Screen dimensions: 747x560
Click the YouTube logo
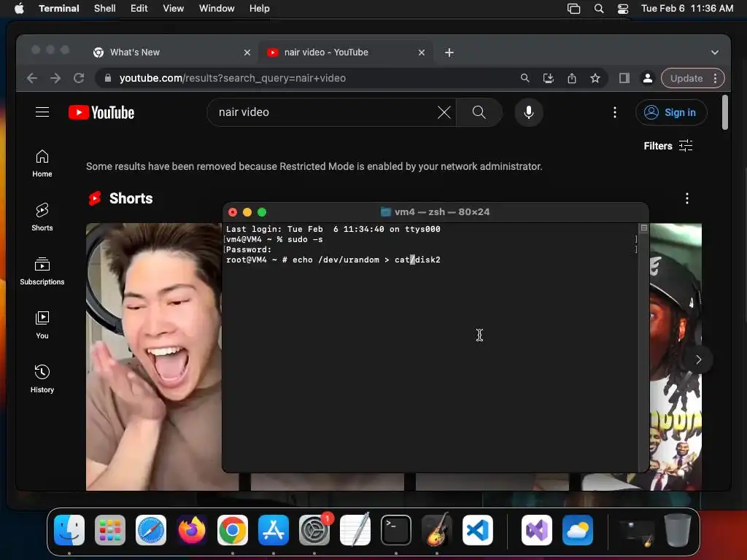pyautogui.click(x=101, y=112)
